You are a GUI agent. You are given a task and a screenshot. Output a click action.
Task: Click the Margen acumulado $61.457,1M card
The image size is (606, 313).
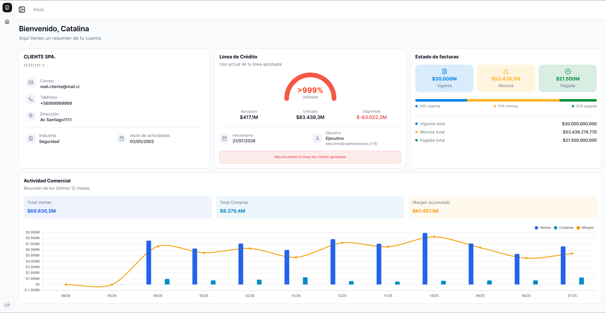click(x=503, y=207)
